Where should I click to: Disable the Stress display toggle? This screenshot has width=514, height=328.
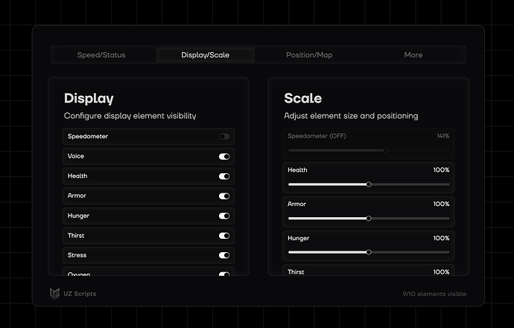click(224, 255)
